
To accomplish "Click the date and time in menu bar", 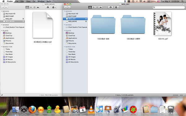I will 170,2.
